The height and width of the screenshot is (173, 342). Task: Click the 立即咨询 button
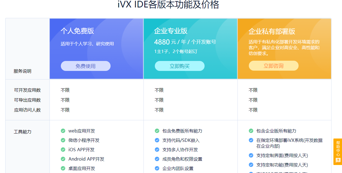click(x=273, y=66)
